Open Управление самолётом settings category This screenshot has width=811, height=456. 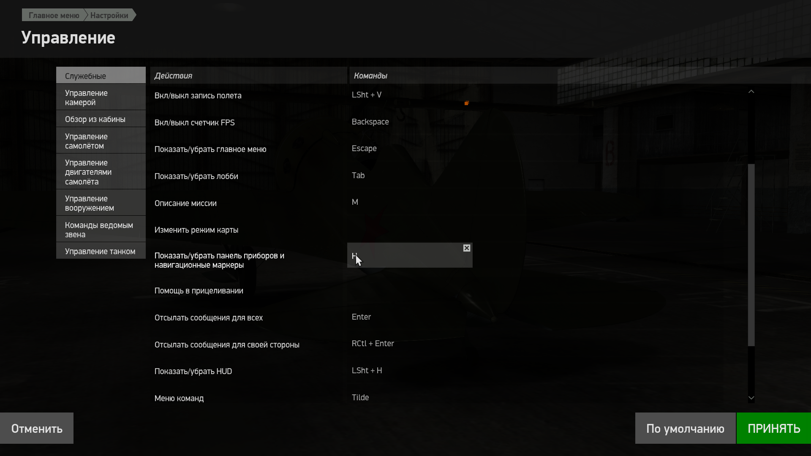(x=101, y=141)
